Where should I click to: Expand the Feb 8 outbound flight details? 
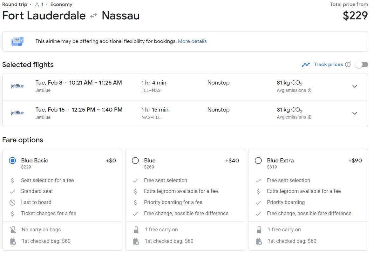tap(355, 86)
